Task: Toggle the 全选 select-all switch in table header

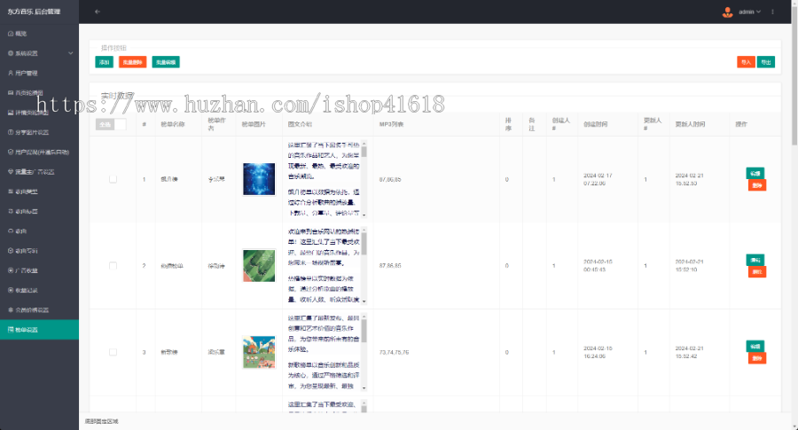Action: [111, 124]
